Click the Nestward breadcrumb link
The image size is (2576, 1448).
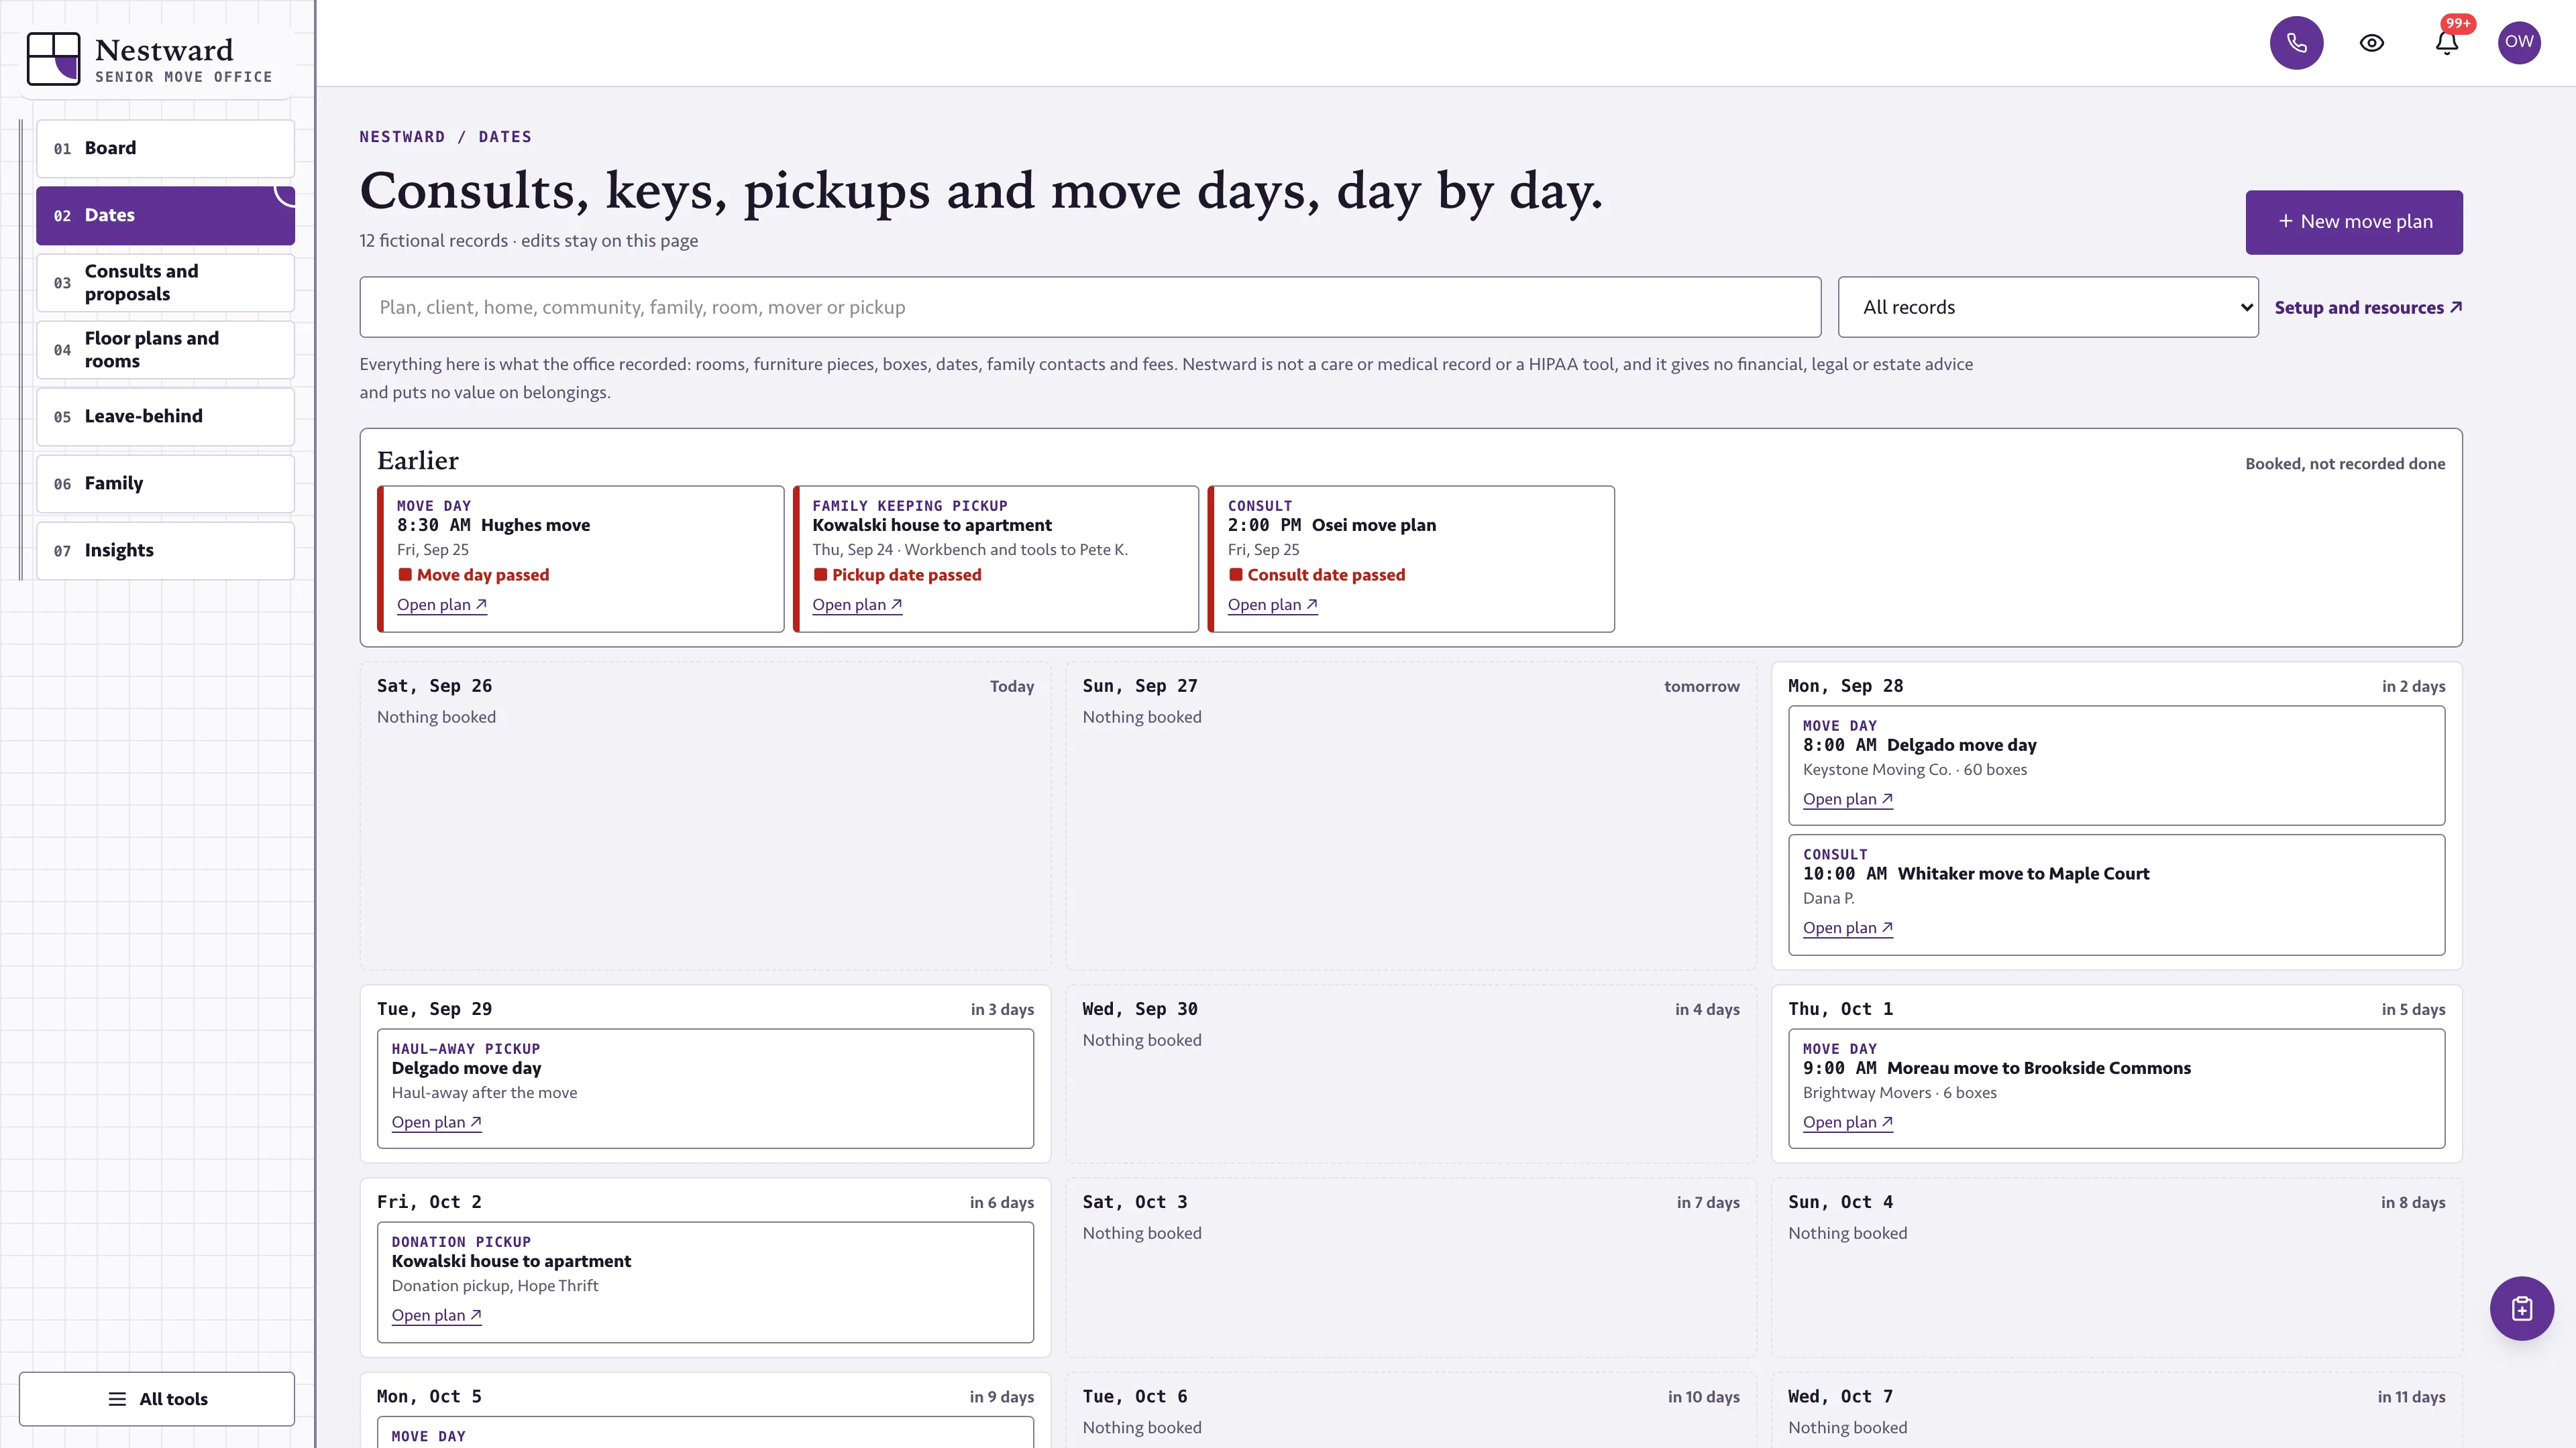point(402,137)
